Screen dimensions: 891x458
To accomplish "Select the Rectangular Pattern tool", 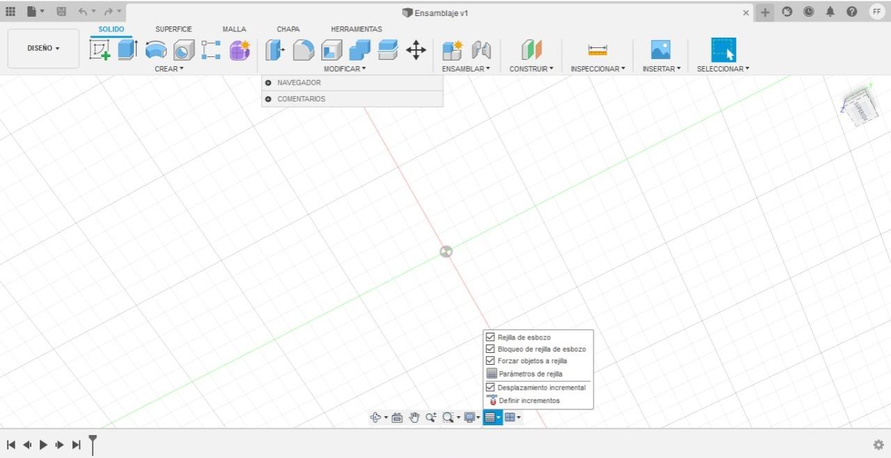I will pos(211,49).
